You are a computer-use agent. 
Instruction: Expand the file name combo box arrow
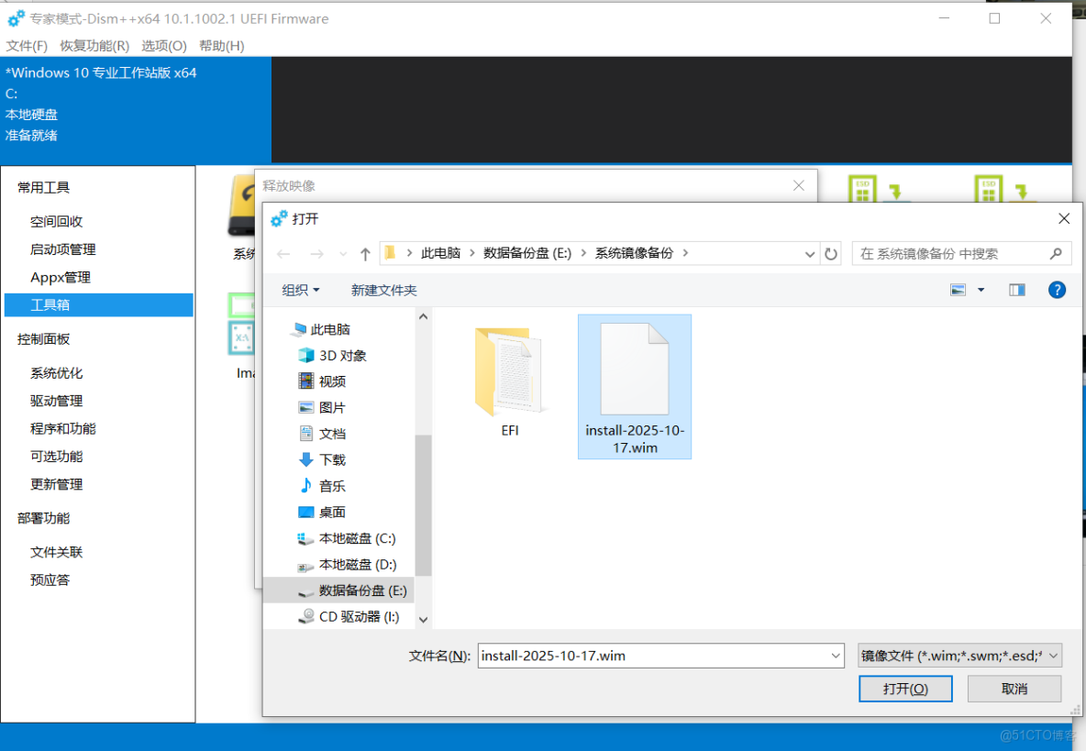833,656
